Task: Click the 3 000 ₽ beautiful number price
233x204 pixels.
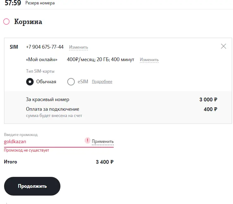Action: click(x=208, y=100)
